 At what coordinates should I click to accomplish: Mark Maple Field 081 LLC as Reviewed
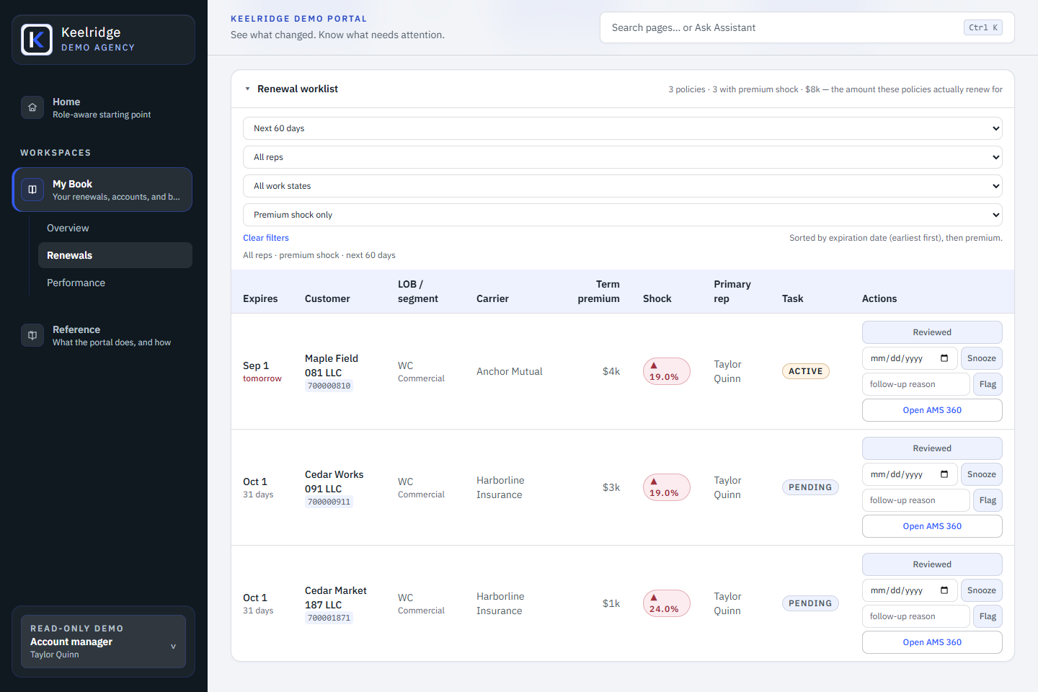932,332
